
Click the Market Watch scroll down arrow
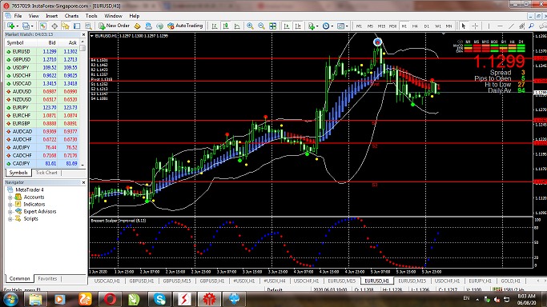(x=82, y=165)
